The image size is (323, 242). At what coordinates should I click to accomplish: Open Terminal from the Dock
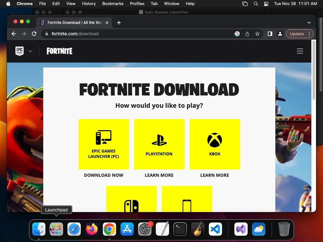coord(180,229)
